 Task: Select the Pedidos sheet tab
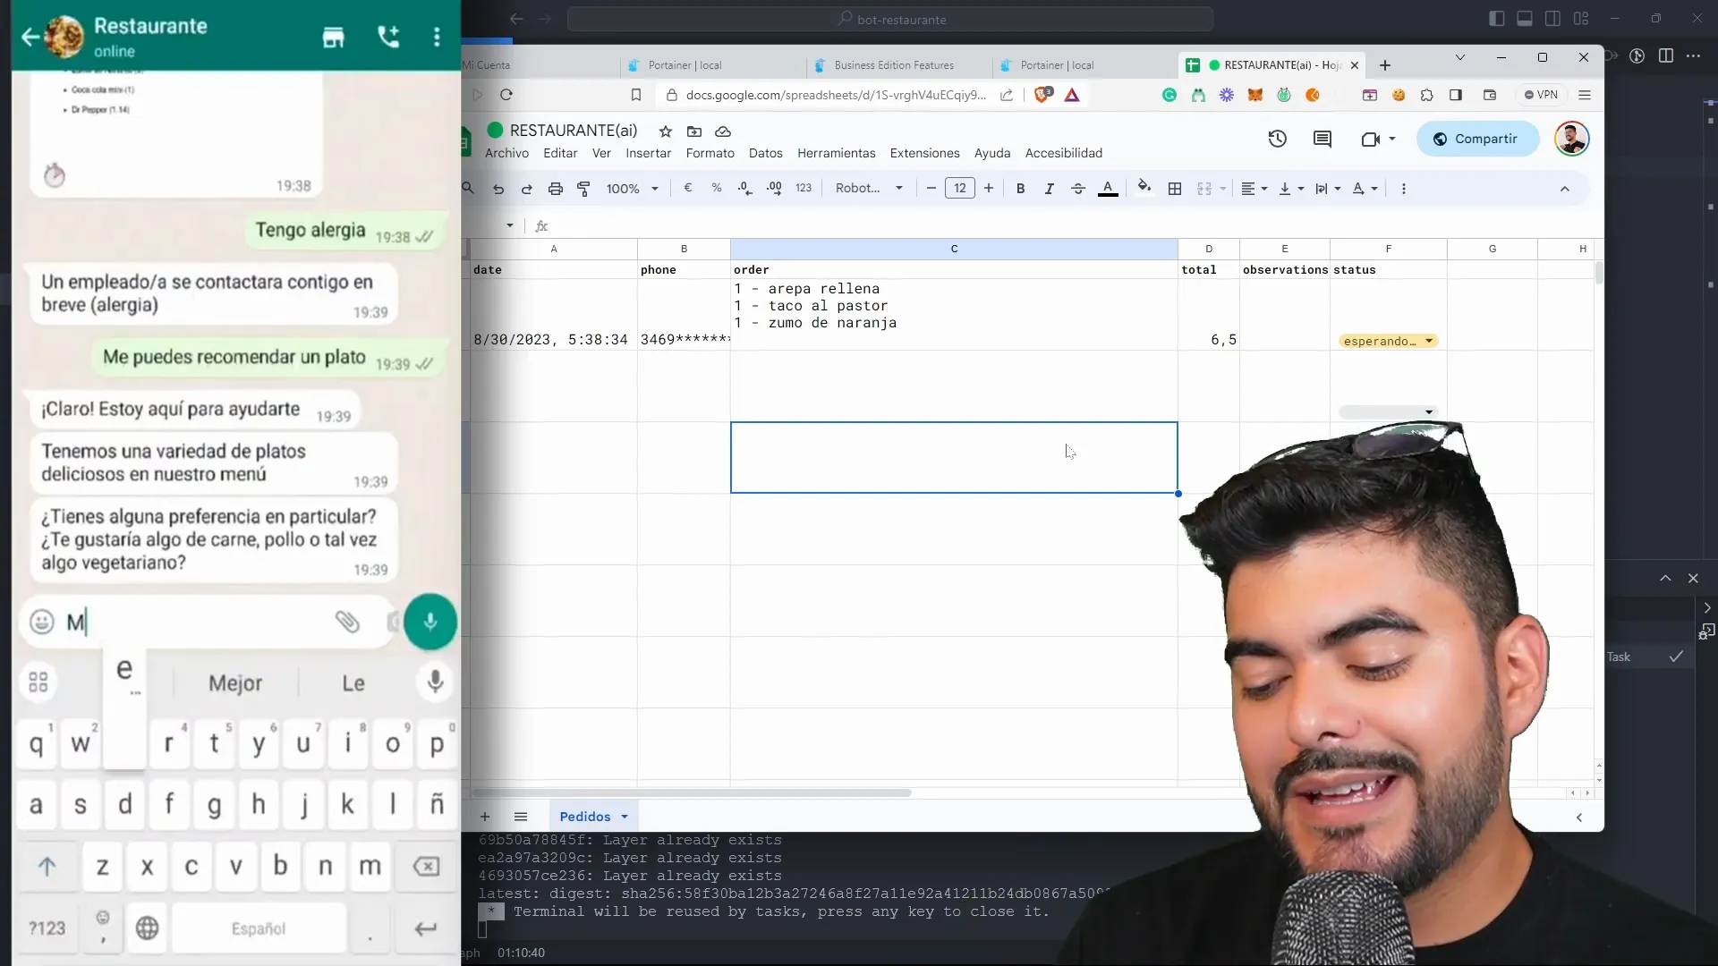[584, 817]
